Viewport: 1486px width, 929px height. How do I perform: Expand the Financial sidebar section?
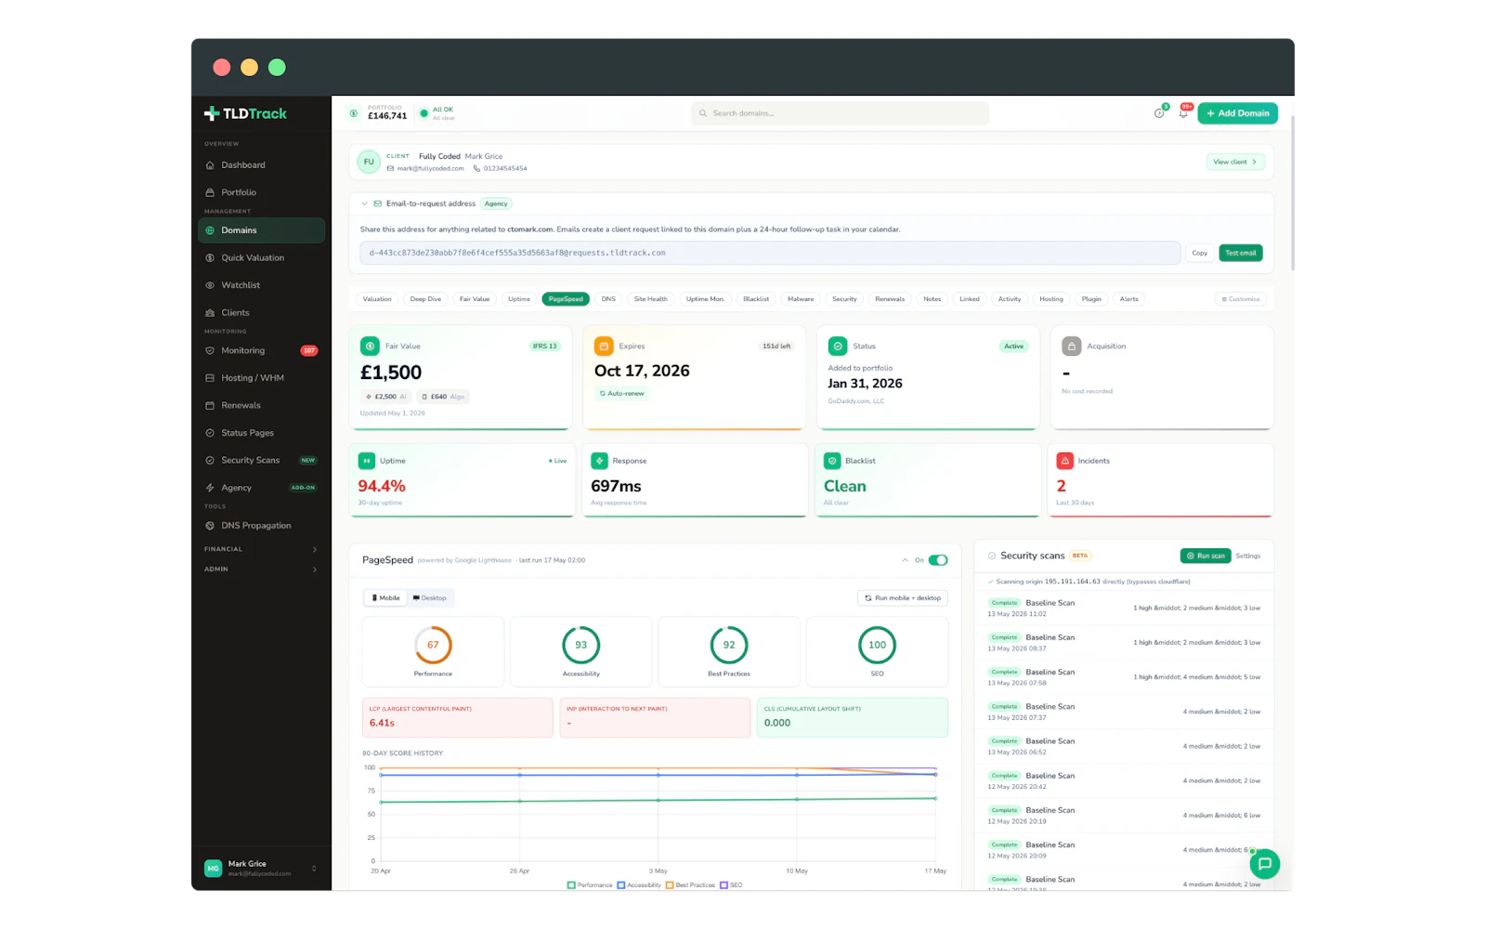(261, 549)
